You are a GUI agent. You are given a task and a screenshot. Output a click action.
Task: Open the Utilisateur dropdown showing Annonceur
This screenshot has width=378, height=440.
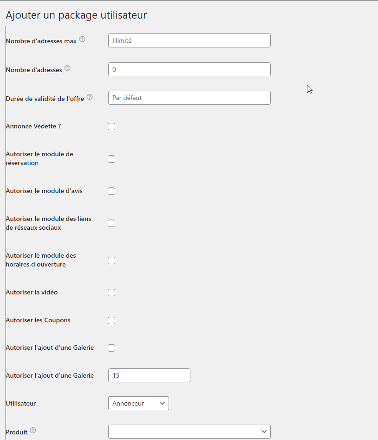138,403
